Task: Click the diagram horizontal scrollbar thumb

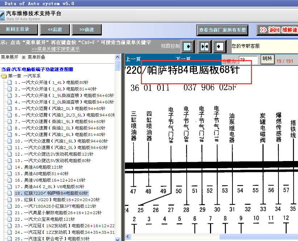Action: [x=259, y=236]
